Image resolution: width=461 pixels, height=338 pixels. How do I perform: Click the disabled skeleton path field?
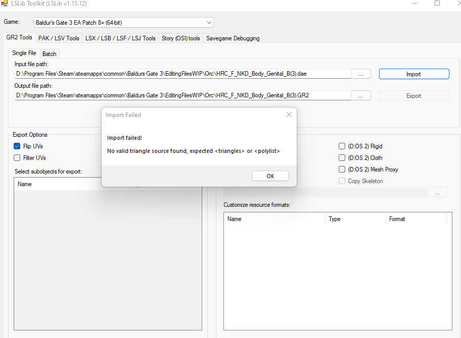point(325,192)
